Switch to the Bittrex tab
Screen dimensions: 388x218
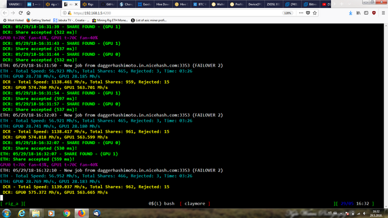click(310, 4)
